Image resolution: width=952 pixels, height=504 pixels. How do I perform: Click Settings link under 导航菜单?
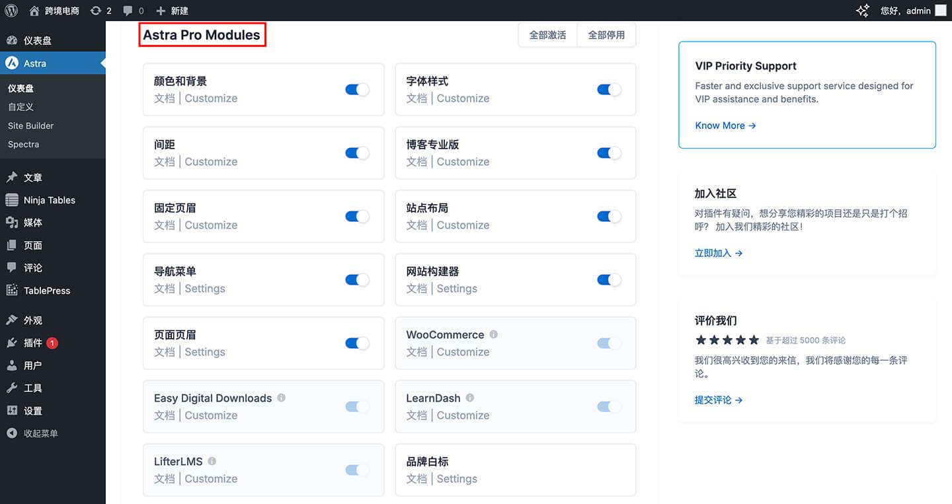tap(205, 289)
